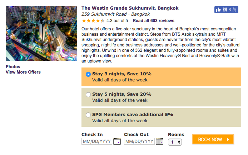Open the Check Out calendar icon

click(160, 141)
